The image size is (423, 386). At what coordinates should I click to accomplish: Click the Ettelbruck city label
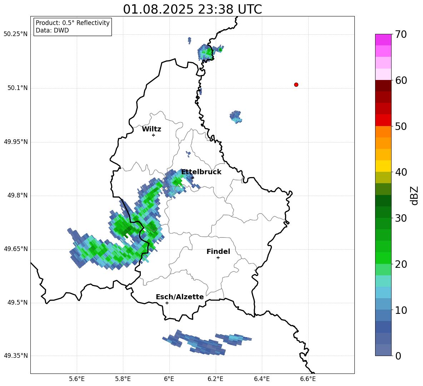(201, 172)
